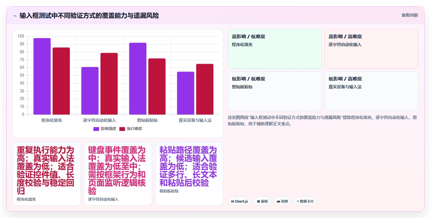Click the summary paragraph beginning 这张图围绕

322,121
